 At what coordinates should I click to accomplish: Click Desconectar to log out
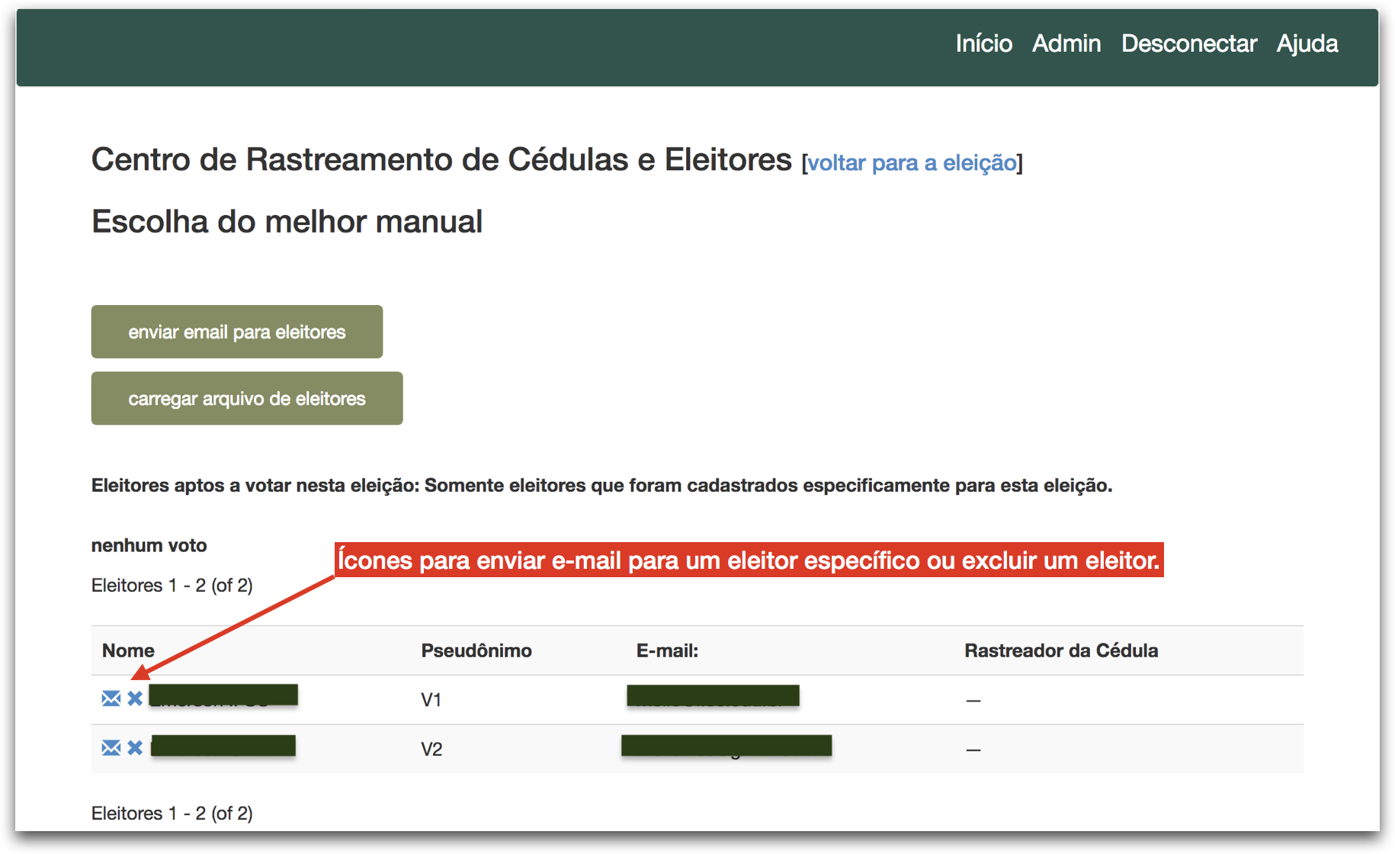coord(1188,43)
